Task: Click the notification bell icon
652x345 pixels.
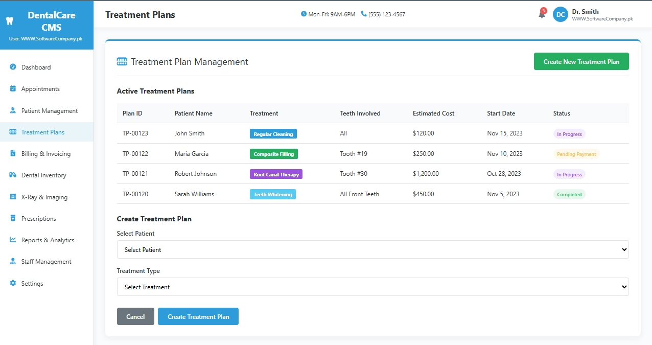Action: coord(542,14)
